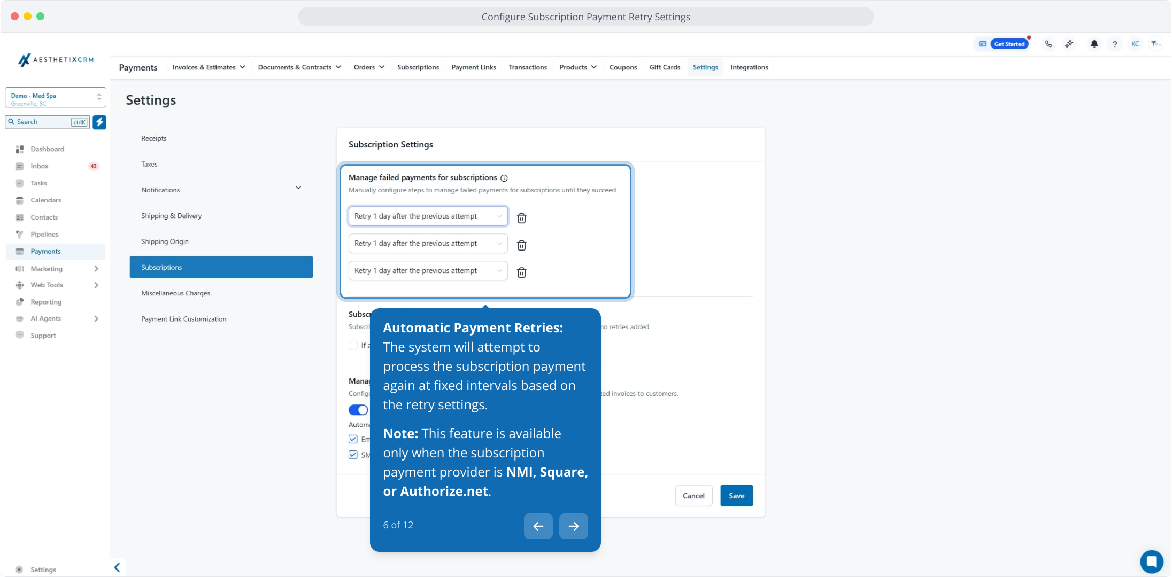Open the chat widget bubble
The width and height of the screenshot is (1172, 577).
pyautogui.click(x=1151, y=561)
